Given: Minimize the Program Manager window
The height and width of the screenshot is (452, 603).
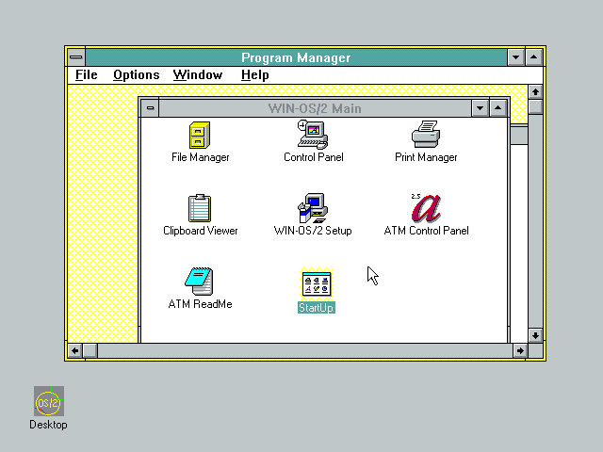Looking at the screenshot, I should (x=515, y=57).
